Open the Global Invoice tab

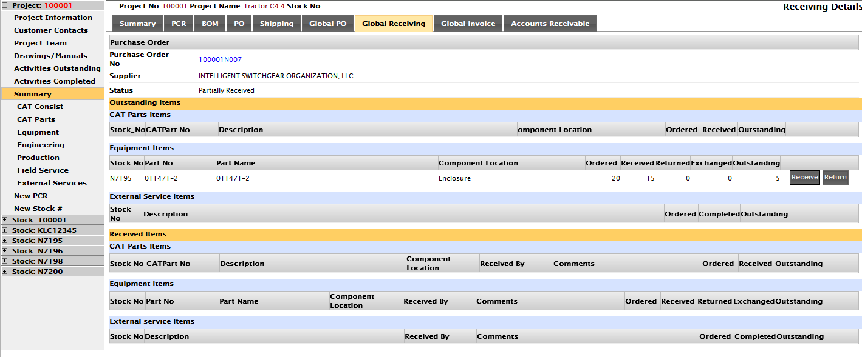tap(468, 24)
